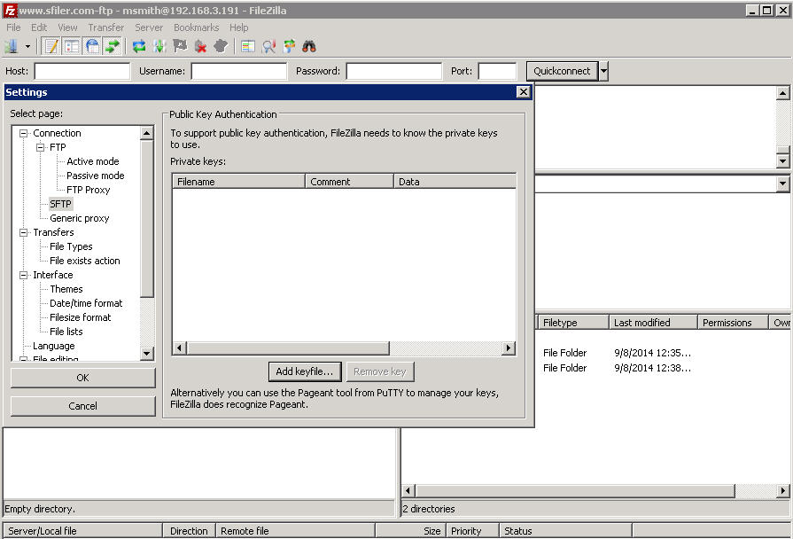Open the File menu
The height and width of the screenshot is (539, 793).
[x=13, y=27]
